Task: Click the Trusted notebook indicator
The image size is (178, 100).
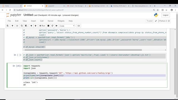Action: click(x=150, y=21)
